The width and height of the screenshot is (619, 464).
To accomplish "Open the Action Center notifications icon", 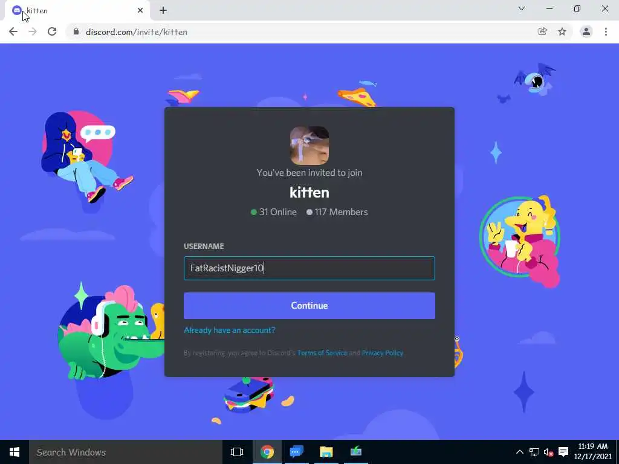I will pos(563,452).
